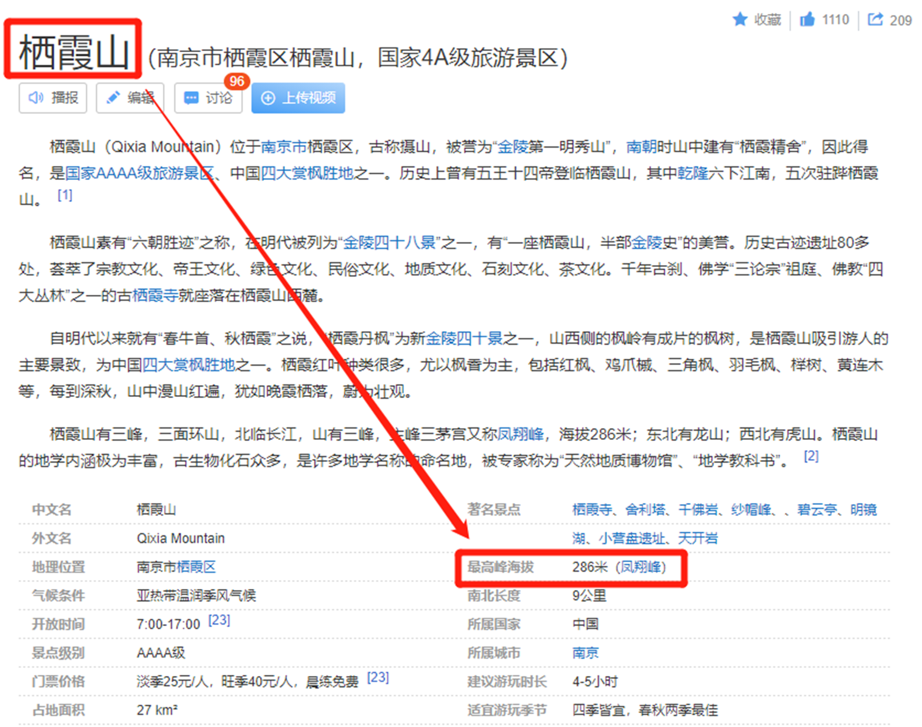922x727 pixels.
Task: Click the 亚热带温润季风气候 value
Action: tap(196, 596)
